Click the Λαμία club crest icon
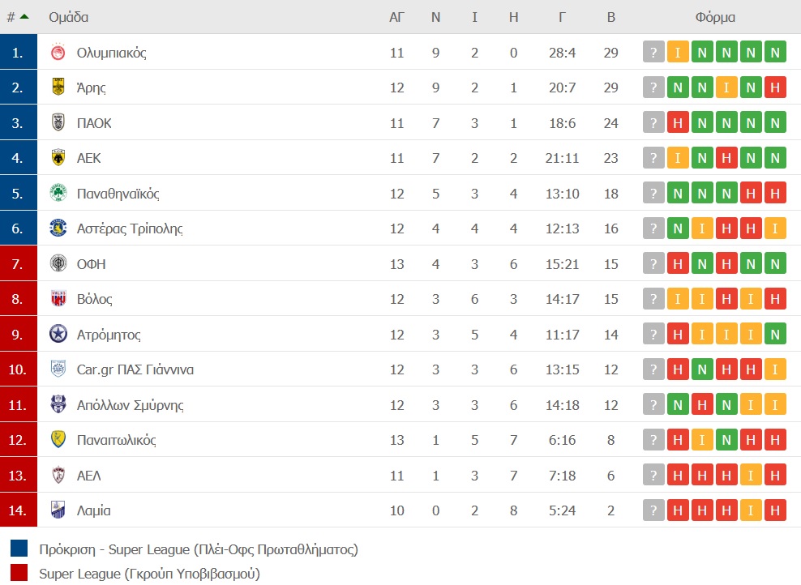 (x=58, y=510)
